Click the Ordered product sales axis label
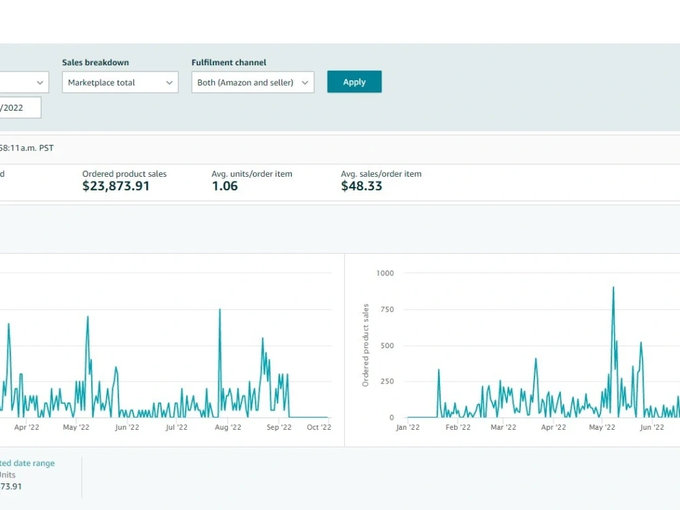This screenshot has width=680, height=510. click(x=365, y=345)
